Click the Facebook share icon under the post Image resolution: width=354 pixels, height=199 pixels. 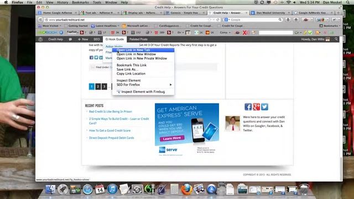point(91,57)
